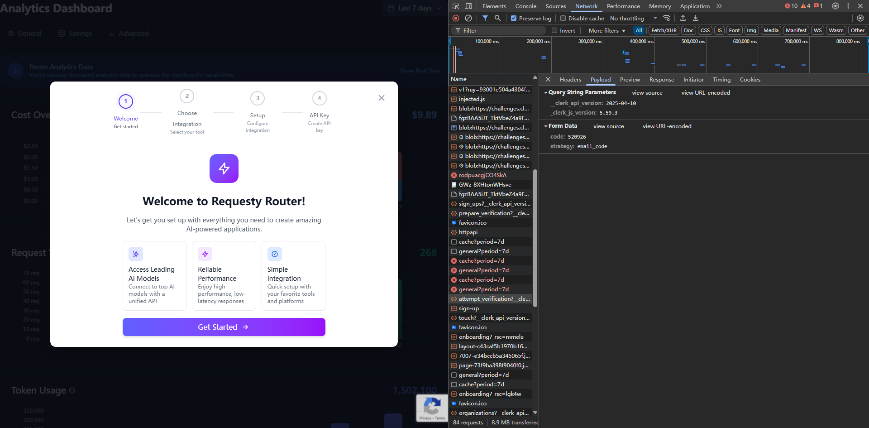Click the lightning bolt logo in modal
The image size is (869, 428).
pos(224,168)
